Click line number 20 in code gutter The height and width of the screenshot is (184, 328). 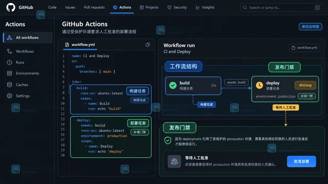click(x=63, y=155)
